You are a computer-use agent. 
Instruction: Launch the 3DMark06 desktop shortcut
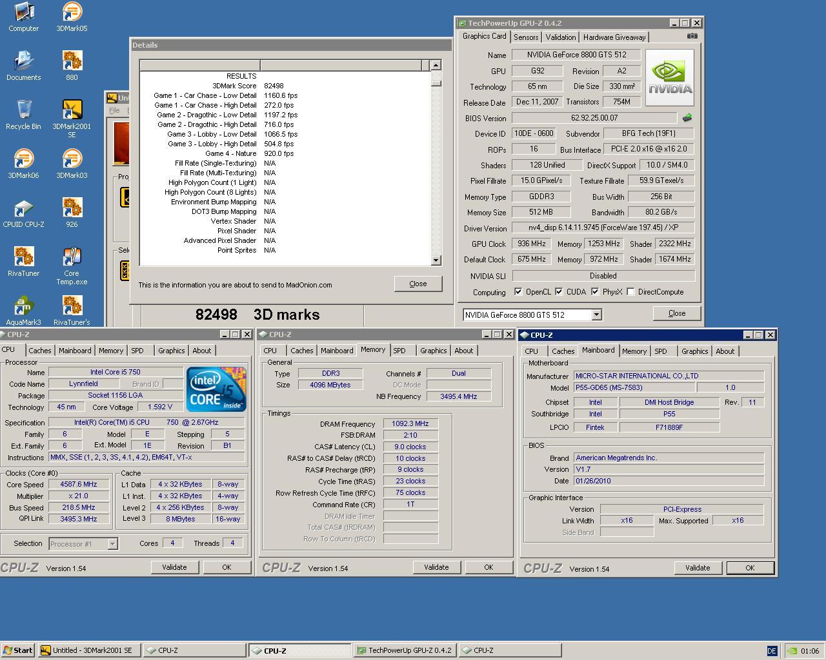23,164
